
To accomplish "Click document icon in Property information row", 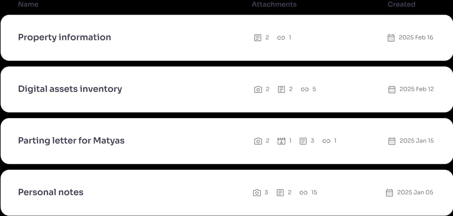I will (258, 38).
